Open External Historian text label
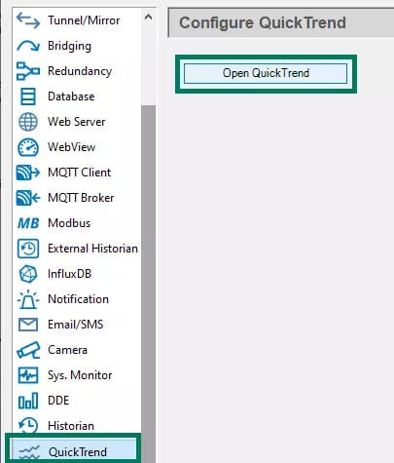394x463 pixels. point(92,249)
